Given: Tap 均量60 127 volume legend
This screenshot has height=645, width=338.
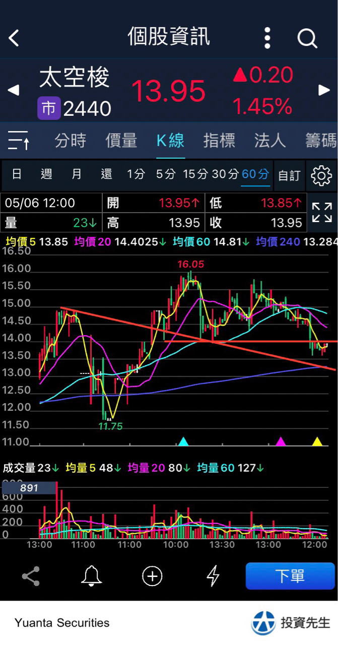Looking at the screenshot, I should click(230, 468).
